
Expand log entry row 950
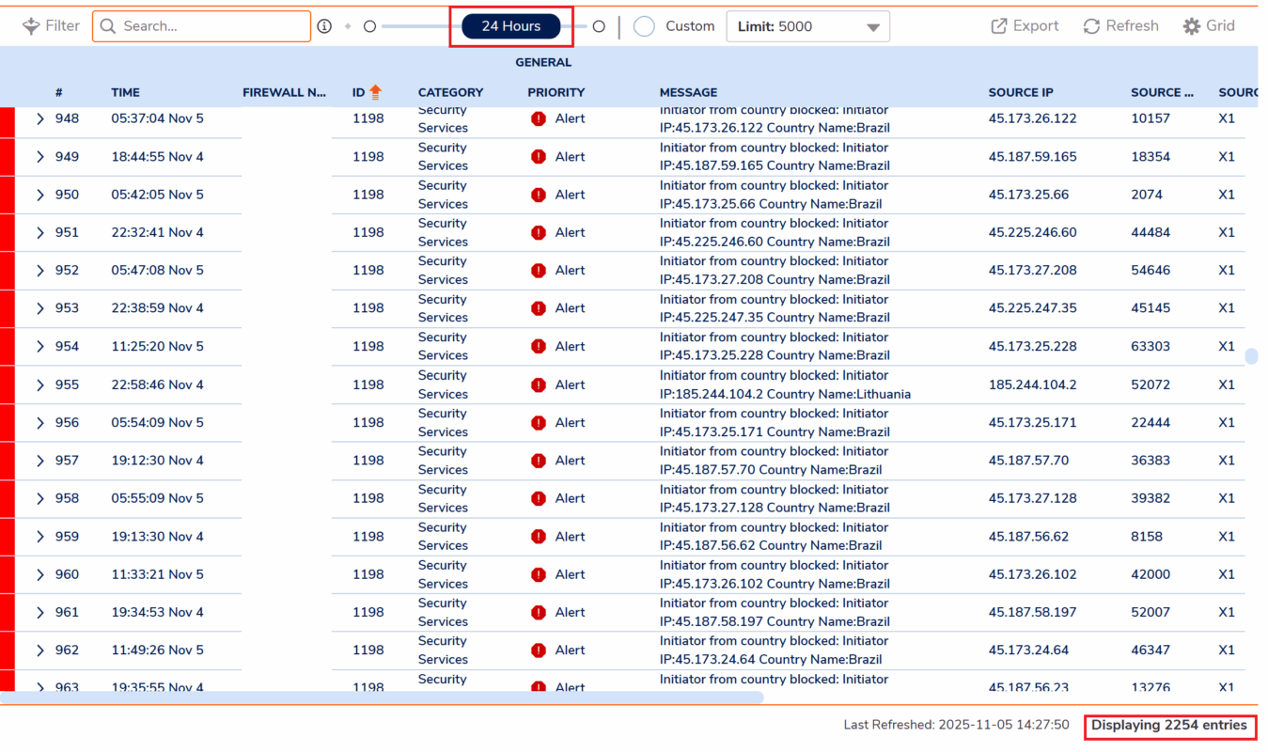(40, 195)
